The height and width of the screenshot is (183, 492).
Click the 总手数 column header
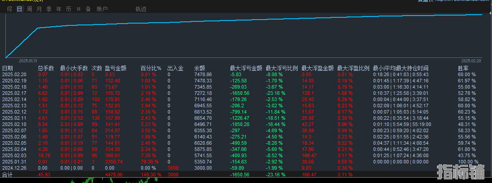pyautogui.click(x=46, y=69)
